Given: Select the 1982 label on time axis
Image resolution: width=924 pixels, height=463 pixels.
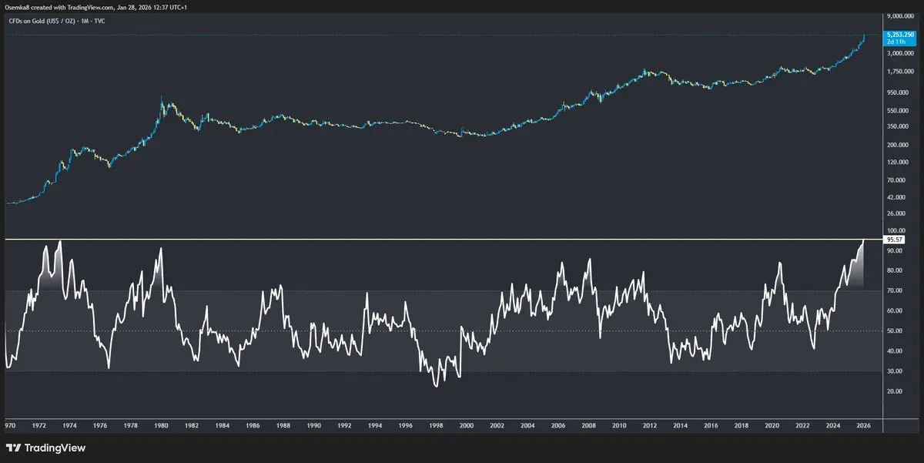Looking at the screenshot, I should click(192, 424).
